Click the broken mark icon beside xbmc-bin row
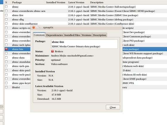Image resolution: width=167 pixels, height=125 pixels. click(6, 49)
